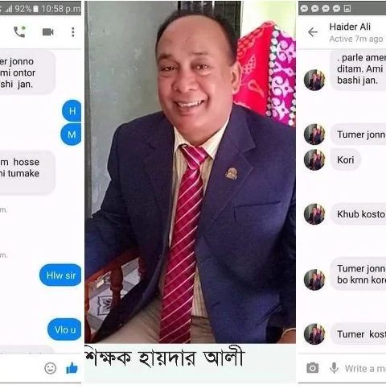Send a thumbs-up like
386x389 pixels.
72,368
